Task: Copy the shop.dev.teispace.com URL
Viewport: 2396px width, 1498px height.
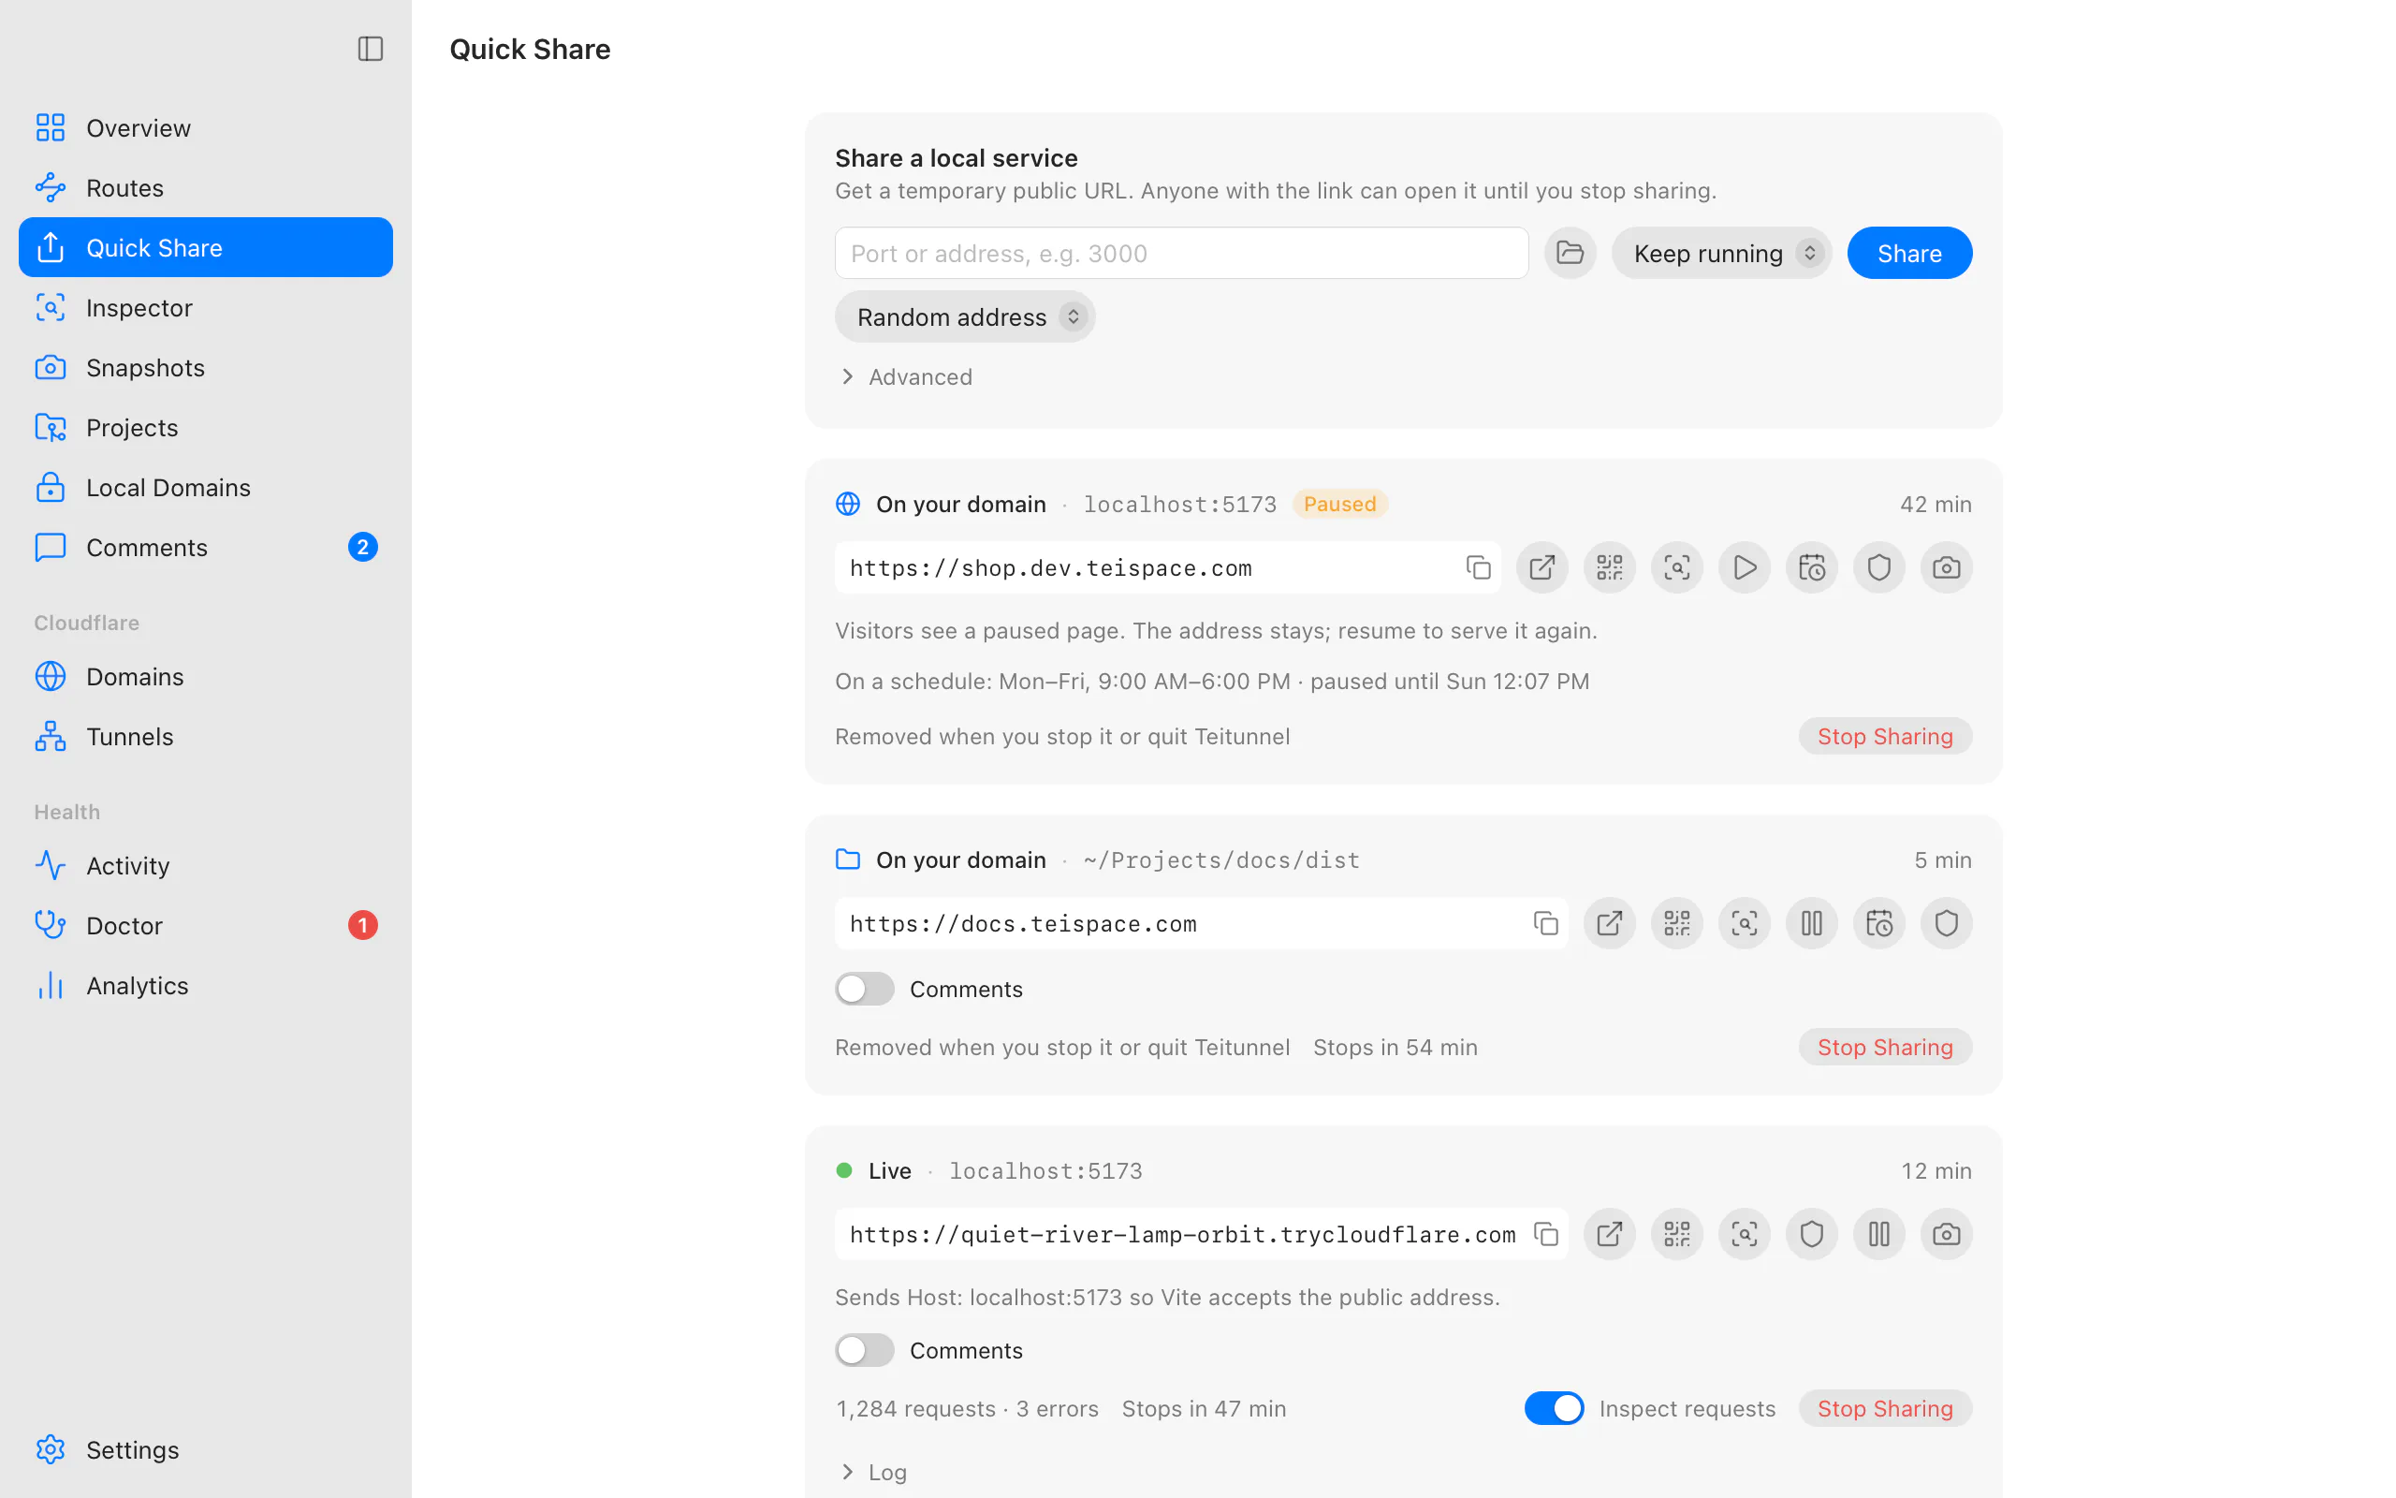Action: pyautogui.click(x=1477, y=567)
